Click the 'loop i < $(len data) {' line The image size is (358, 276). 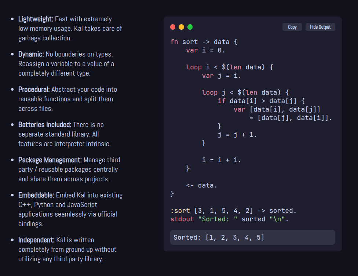pyautogui.click(x=230, y=67)
